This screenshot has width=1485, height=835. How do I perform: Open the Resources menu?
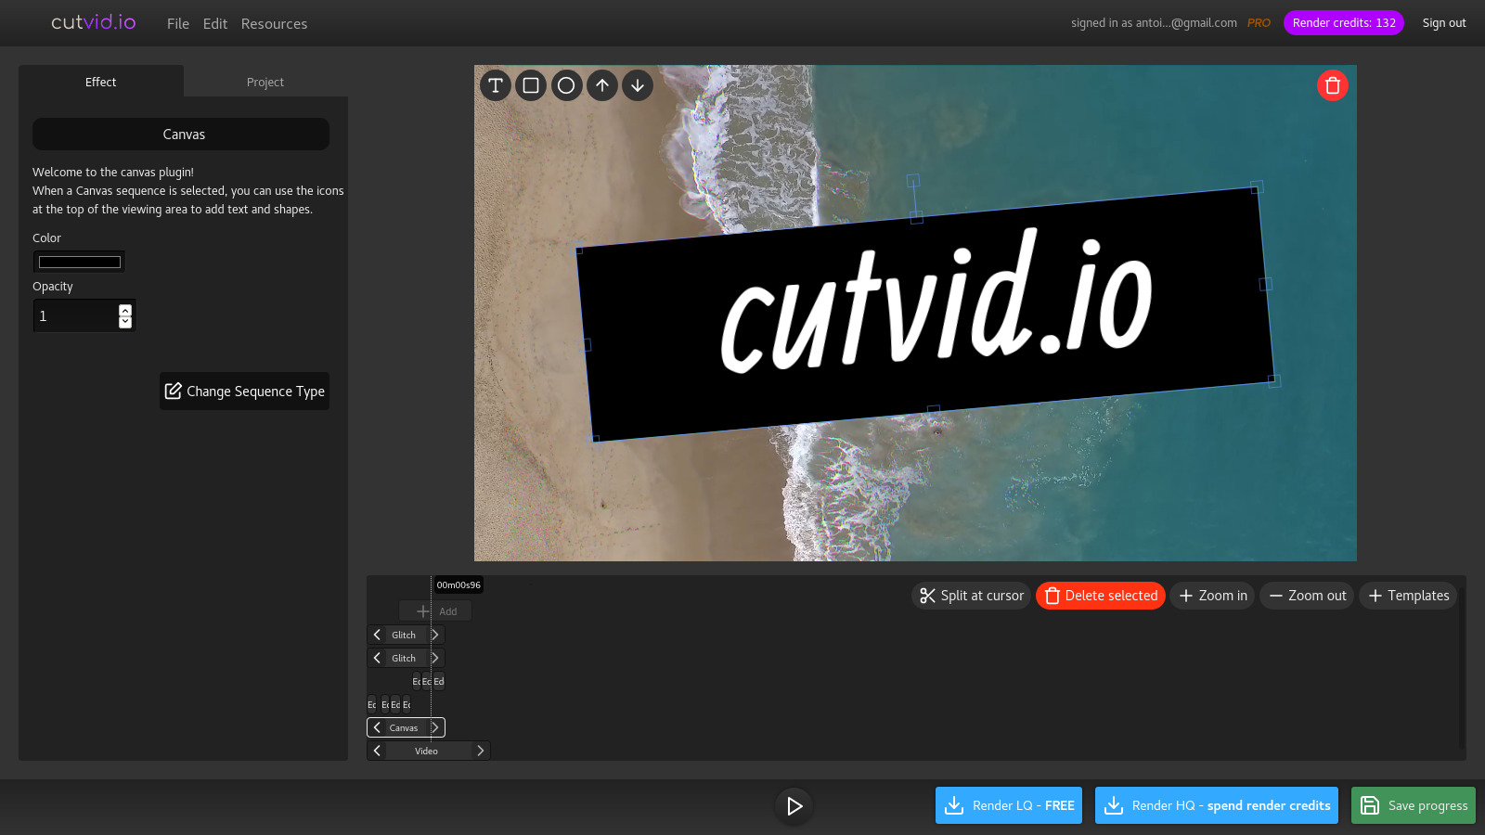click(274, 24)
